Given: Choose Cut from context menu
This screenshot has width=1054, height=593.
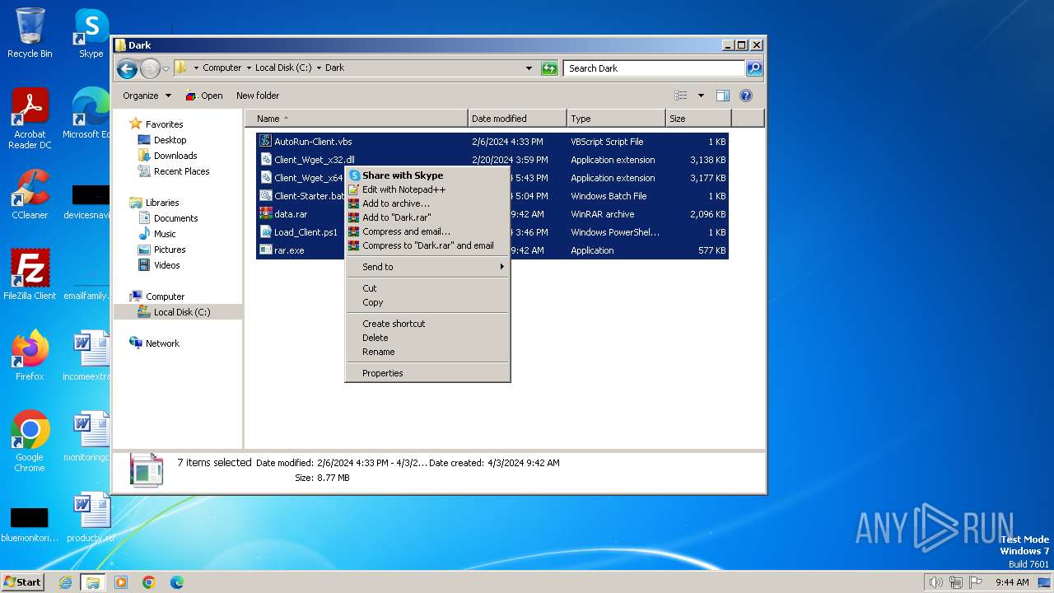Looking at the screenshot, I should tap(427, 288).
